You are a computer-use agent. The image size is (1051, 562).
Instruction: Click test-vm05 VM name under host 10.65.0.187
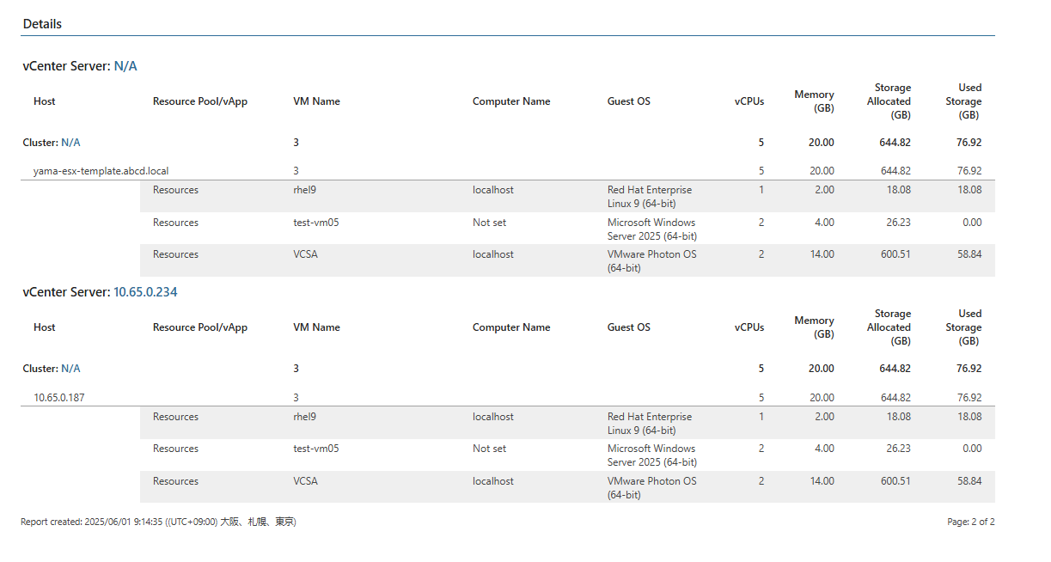click(315, 449)
